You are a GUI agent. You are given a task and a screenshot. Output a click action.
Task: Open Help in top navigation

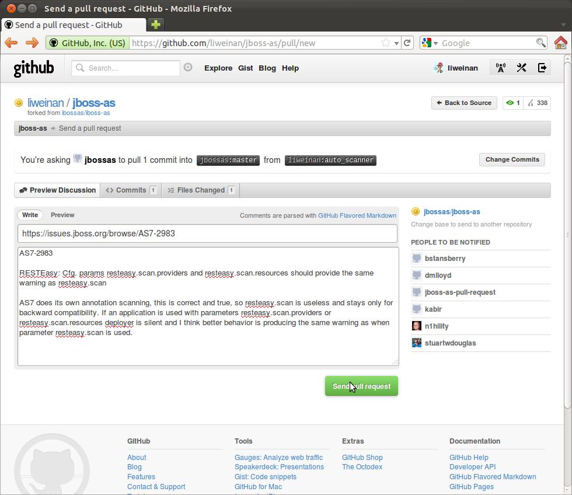[290, 68]
